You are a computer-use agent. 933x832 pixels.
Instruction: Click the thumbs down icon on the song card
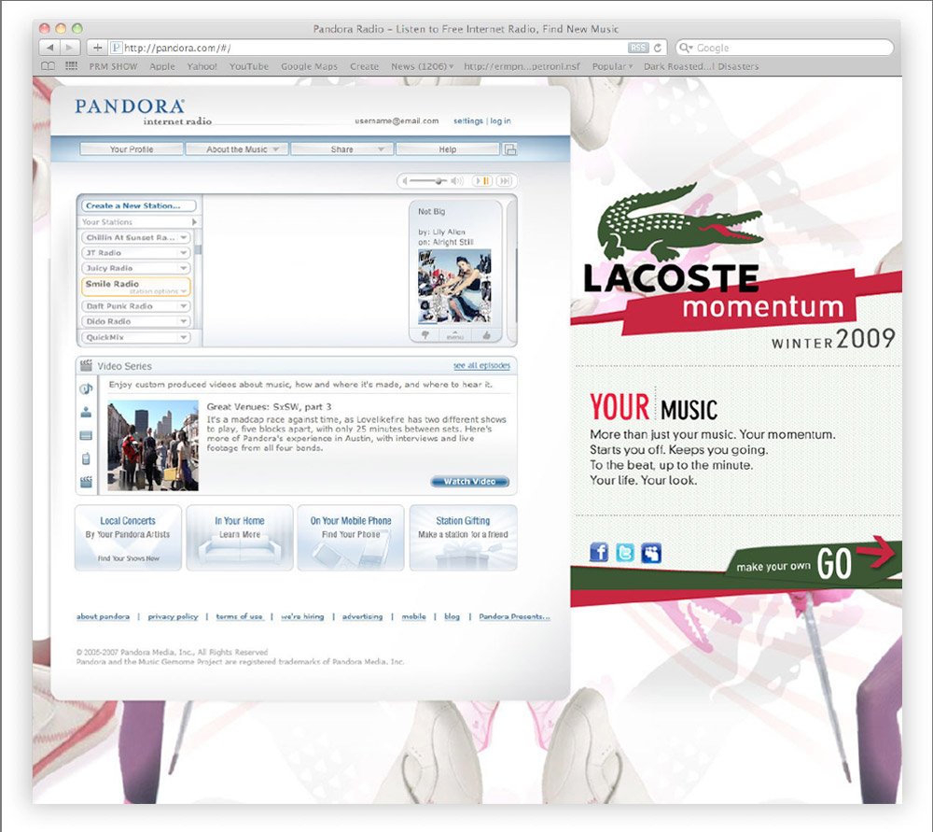[x=425, y=336]
